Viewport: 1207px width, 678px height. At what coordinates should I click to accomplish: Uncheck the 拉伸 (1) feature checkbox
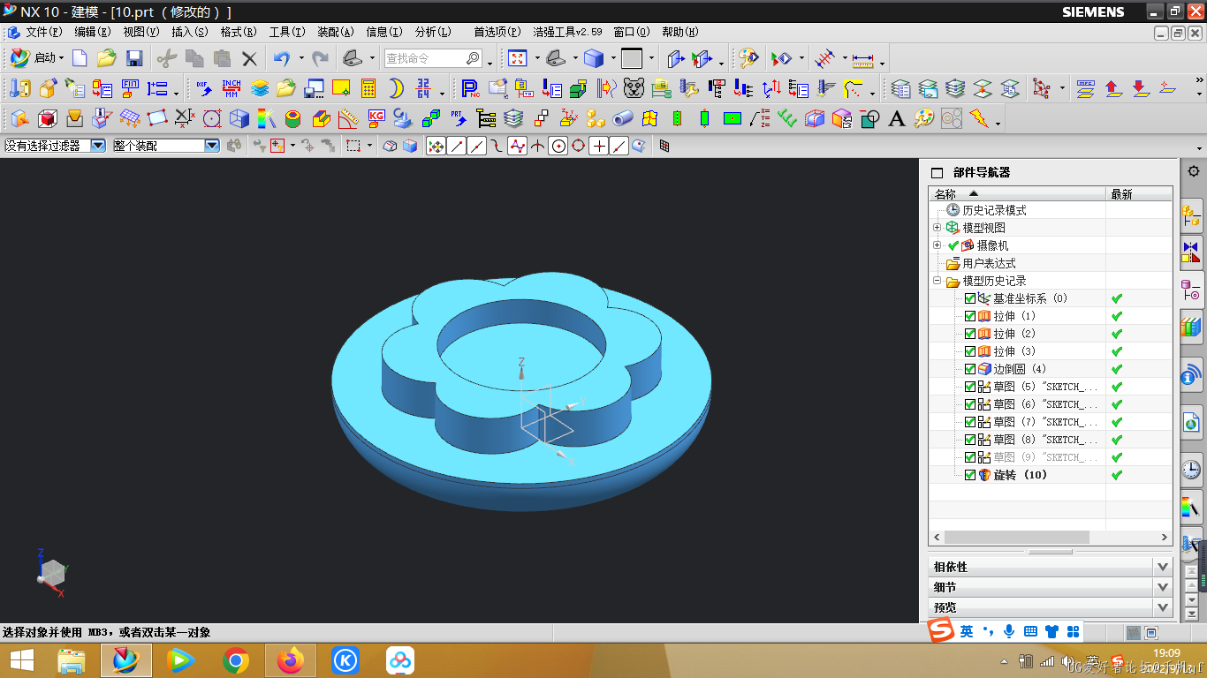coord(970,316)
